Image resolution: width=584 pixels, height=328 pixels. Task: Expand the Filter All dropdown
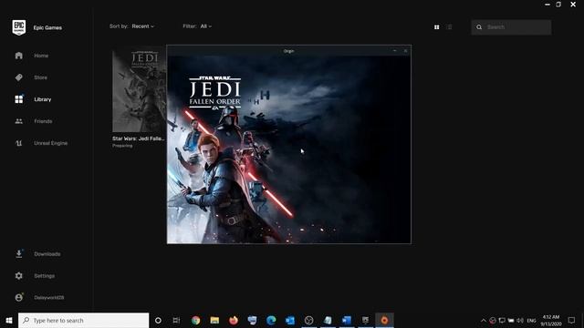(205, 26)
